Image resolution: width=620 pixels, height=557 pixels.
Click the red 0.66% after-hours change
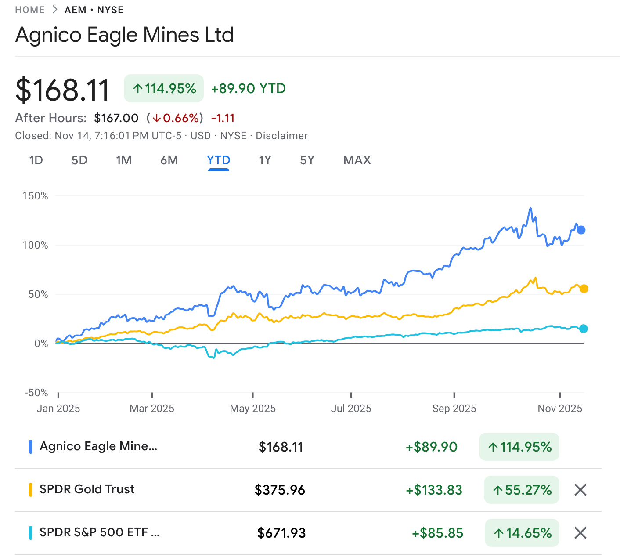(x=175, y=118)
